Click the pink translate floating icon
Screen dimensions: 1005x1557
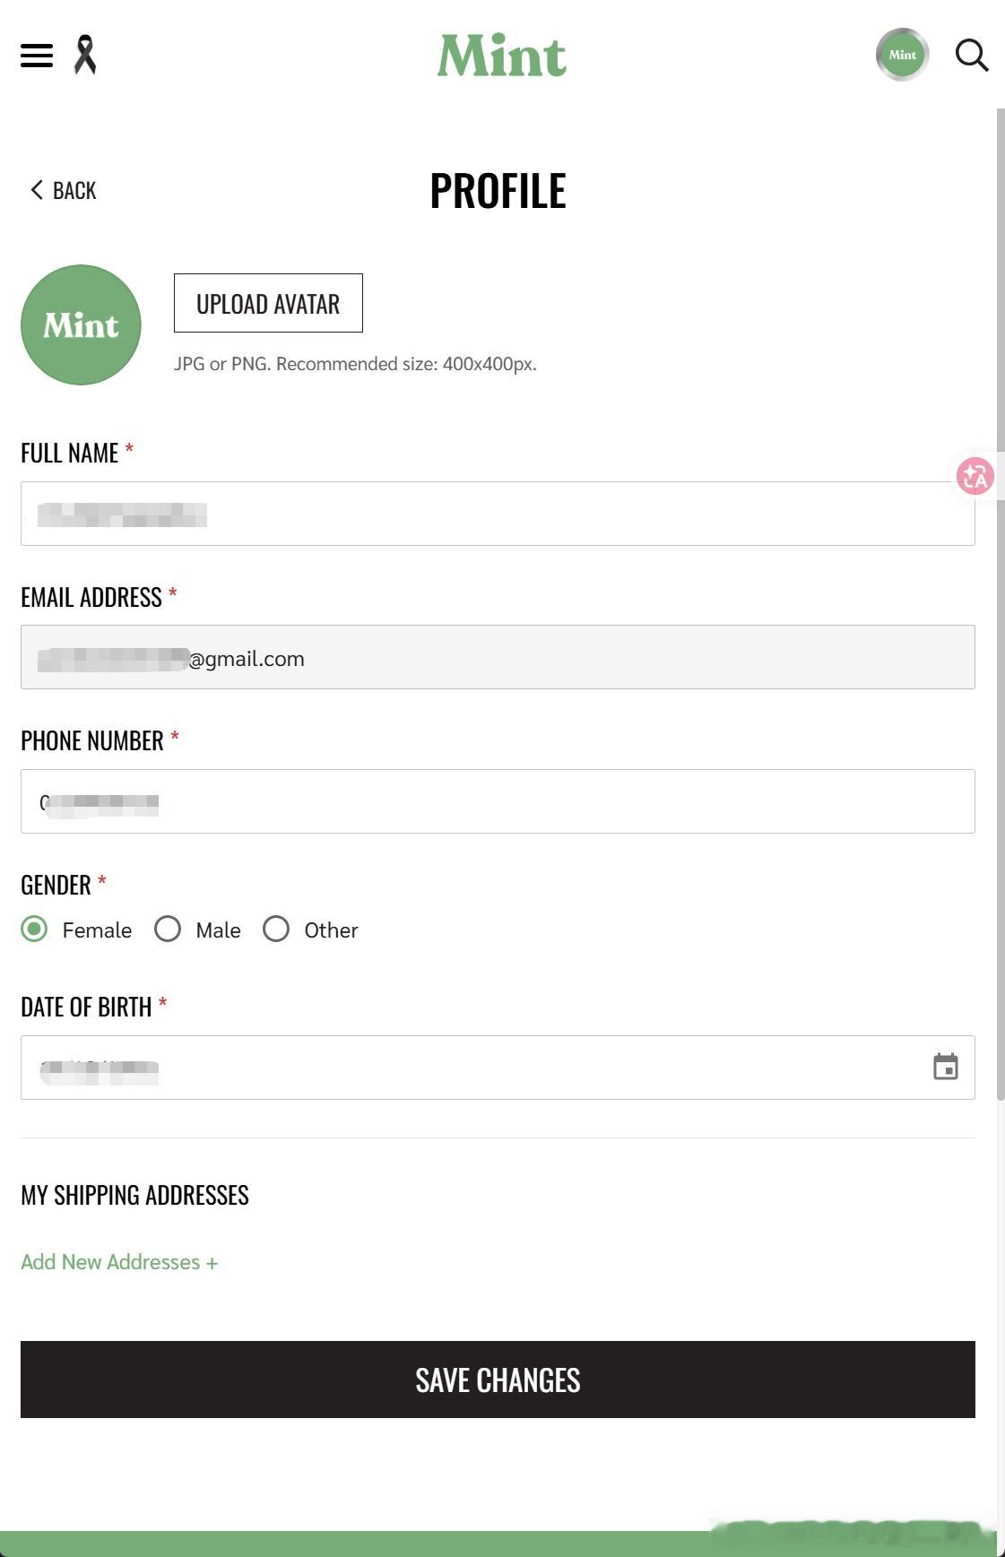[975, 476]
